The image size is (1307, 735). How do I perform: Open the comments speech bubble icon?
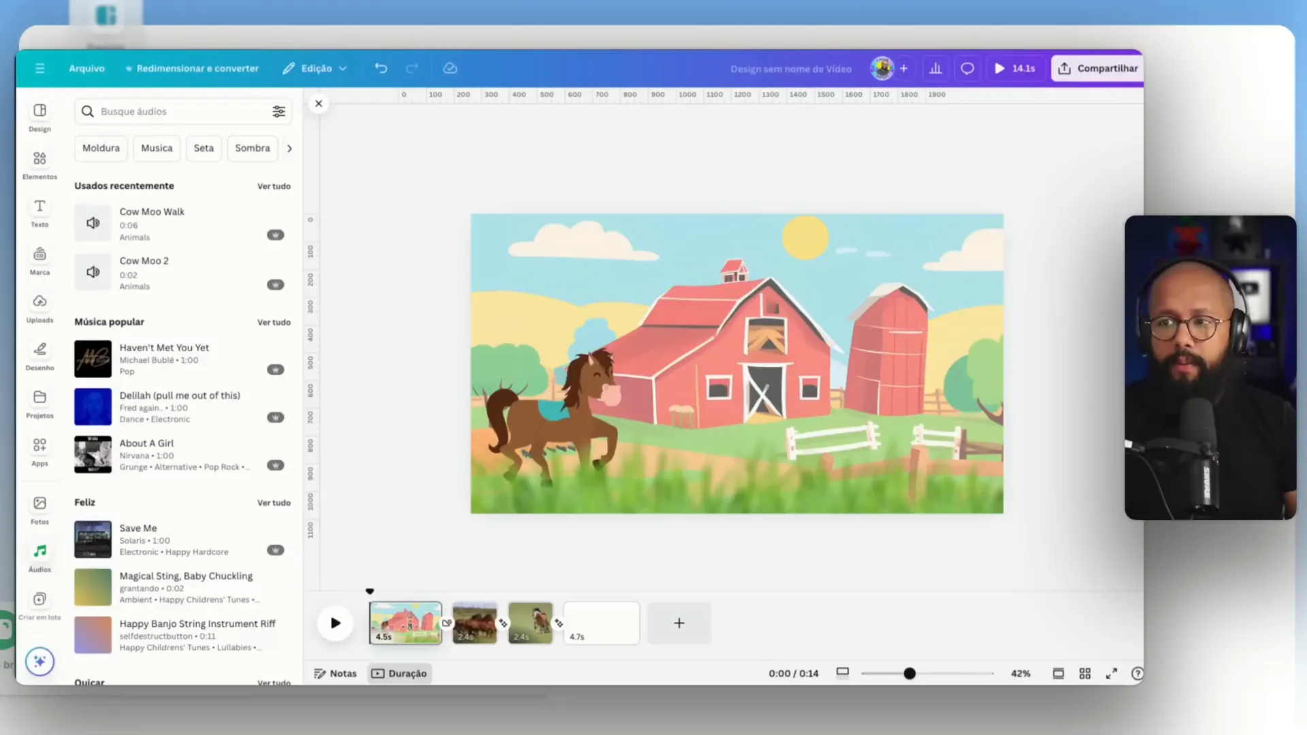[967, 68]
